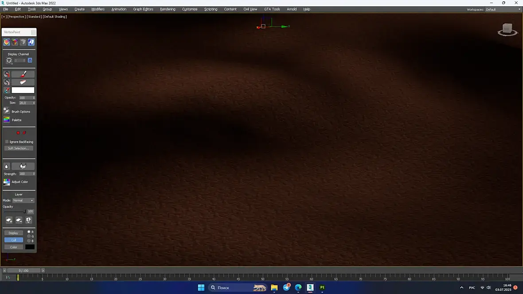This screenshot has width=523, height=294.
Task: Select the eyedropper pick color tool
Action: click(7, 90)
